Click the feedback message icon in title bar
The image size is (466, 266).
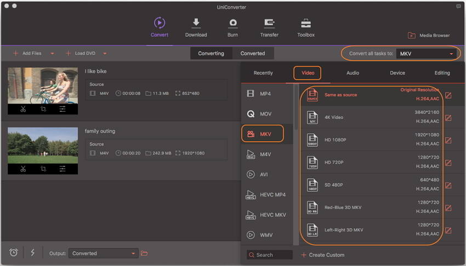coord(458,6)
